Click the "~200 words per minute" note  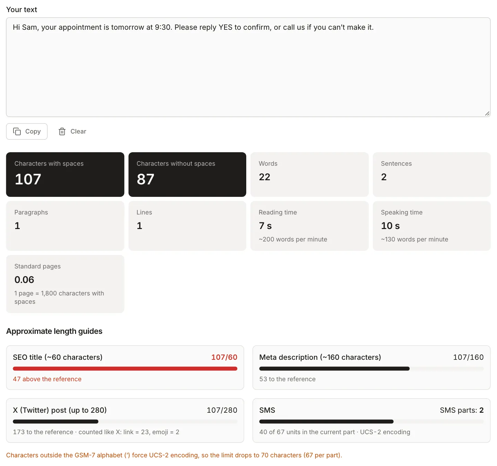point(293,239)
